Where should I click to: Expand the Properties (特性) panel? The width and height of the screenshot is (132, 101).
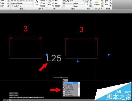[73, 9]
